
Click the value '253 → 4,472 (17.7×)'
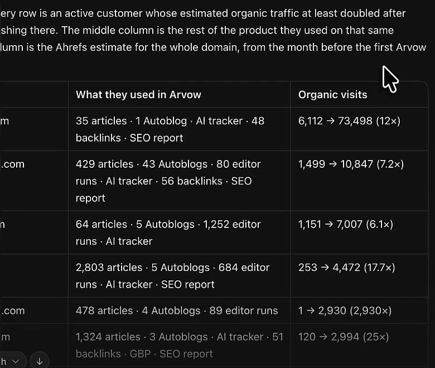[346, 267]
